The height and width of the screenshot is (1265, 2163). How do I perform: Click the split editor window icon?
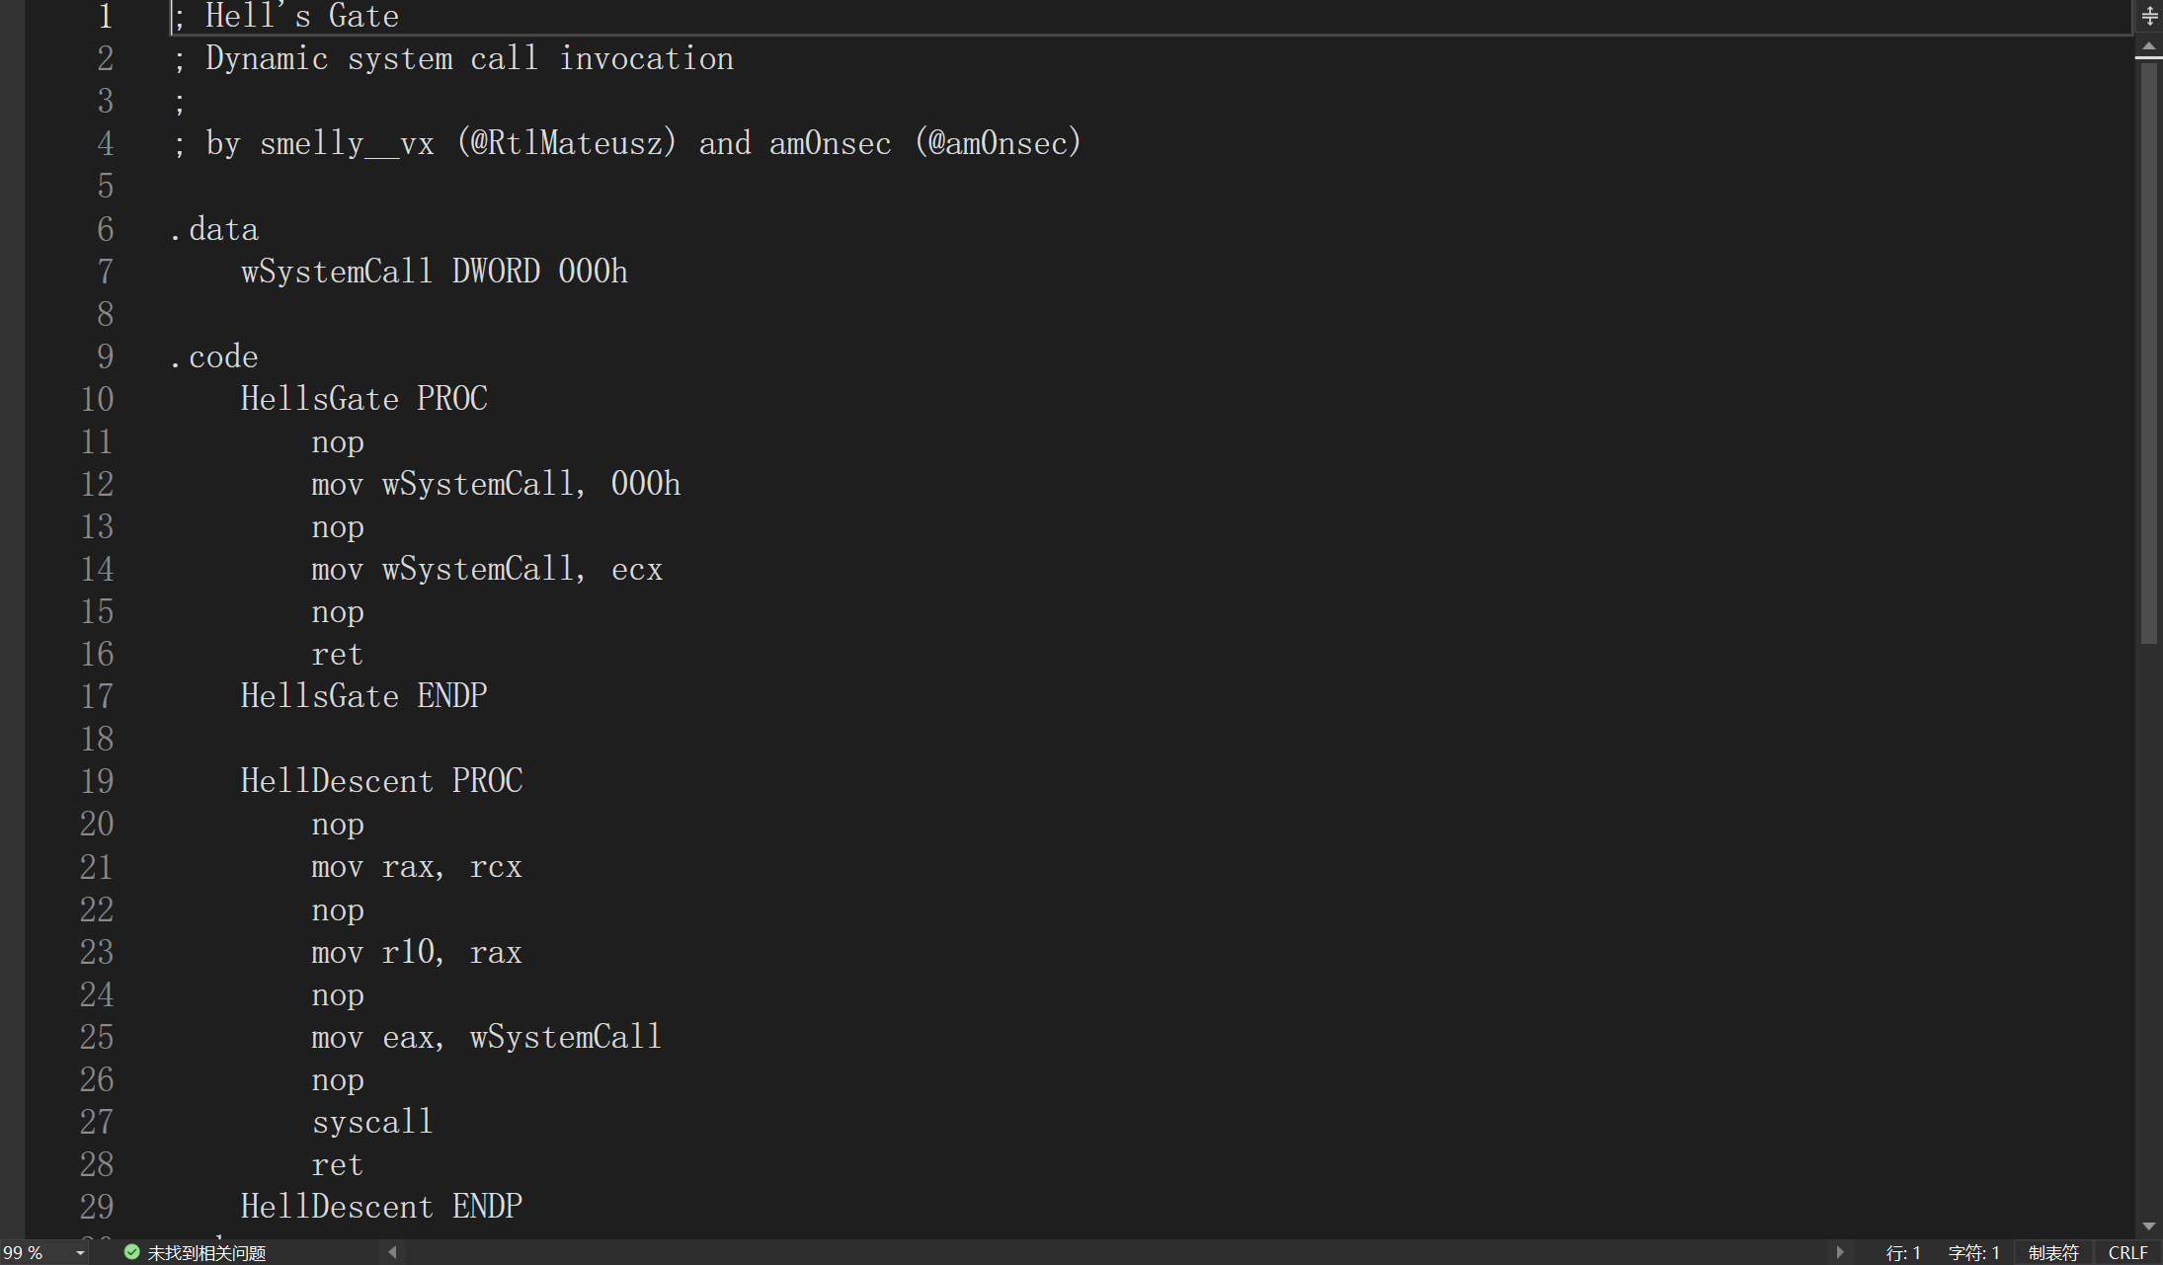[x=2149, y=16]
